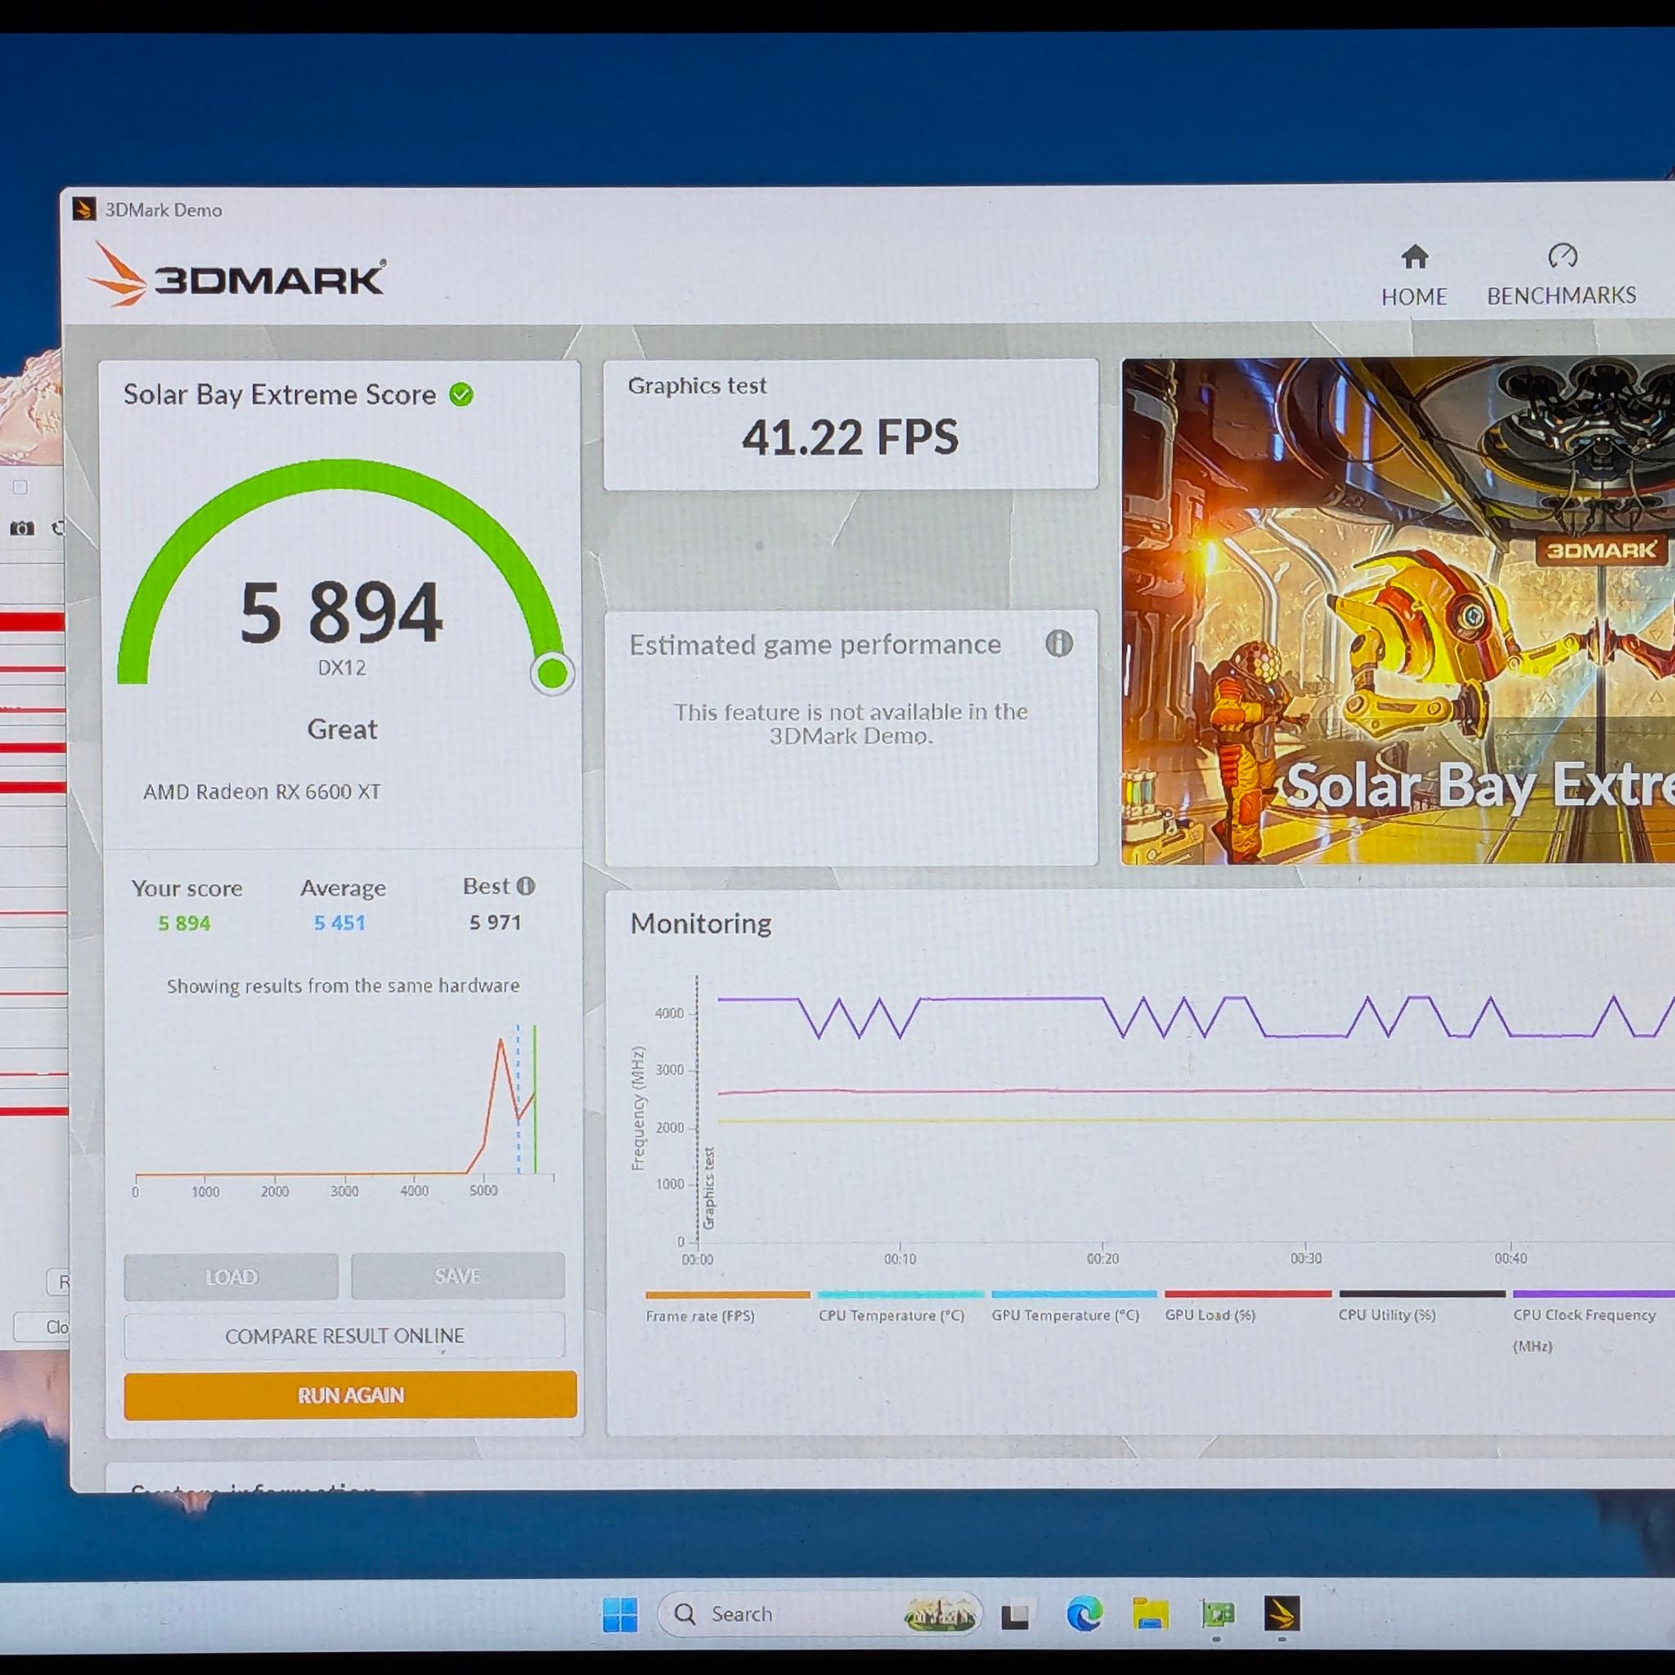Open Task View on the taskbar
1675x1675 pixels.
(1014, 1615)
